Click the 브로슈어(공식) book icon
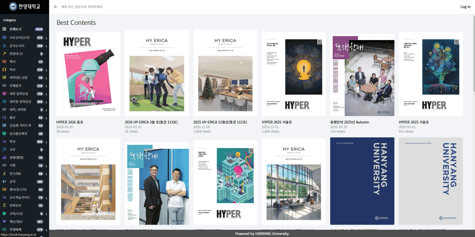 (x=4, y=37)
